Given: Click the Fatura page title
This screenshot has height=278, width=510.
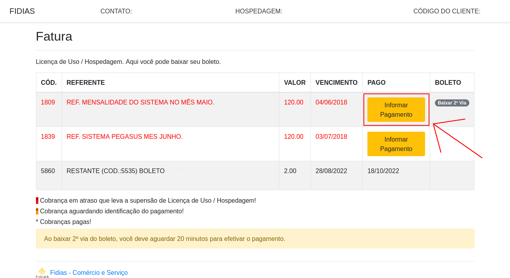Looking at the screenshot, I should 54,36.
